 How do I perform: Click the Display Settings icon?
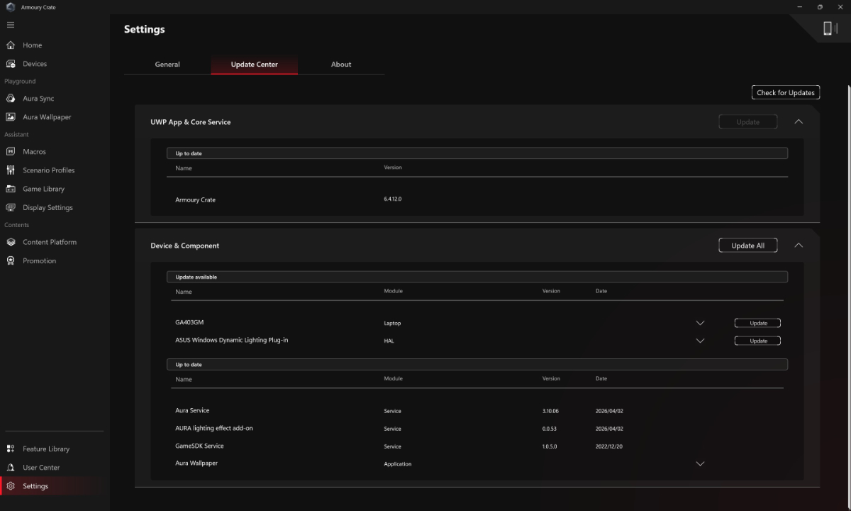(11, 208)
